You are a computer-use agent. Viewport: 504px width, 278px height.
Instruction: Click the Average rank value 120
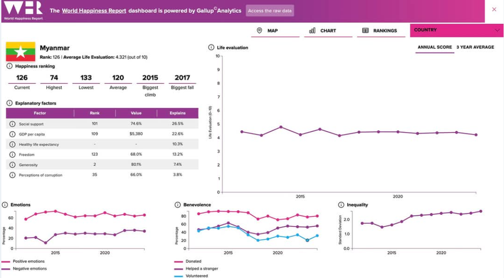pyautogui.click(x=118, y=78)
